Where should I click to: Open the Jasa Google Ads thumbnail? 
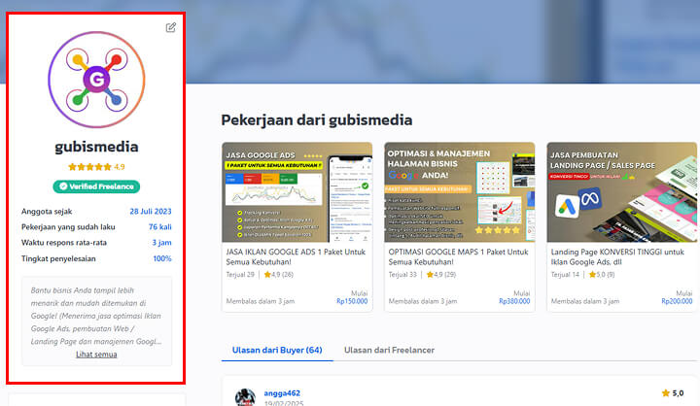click(x=297, y=192)
